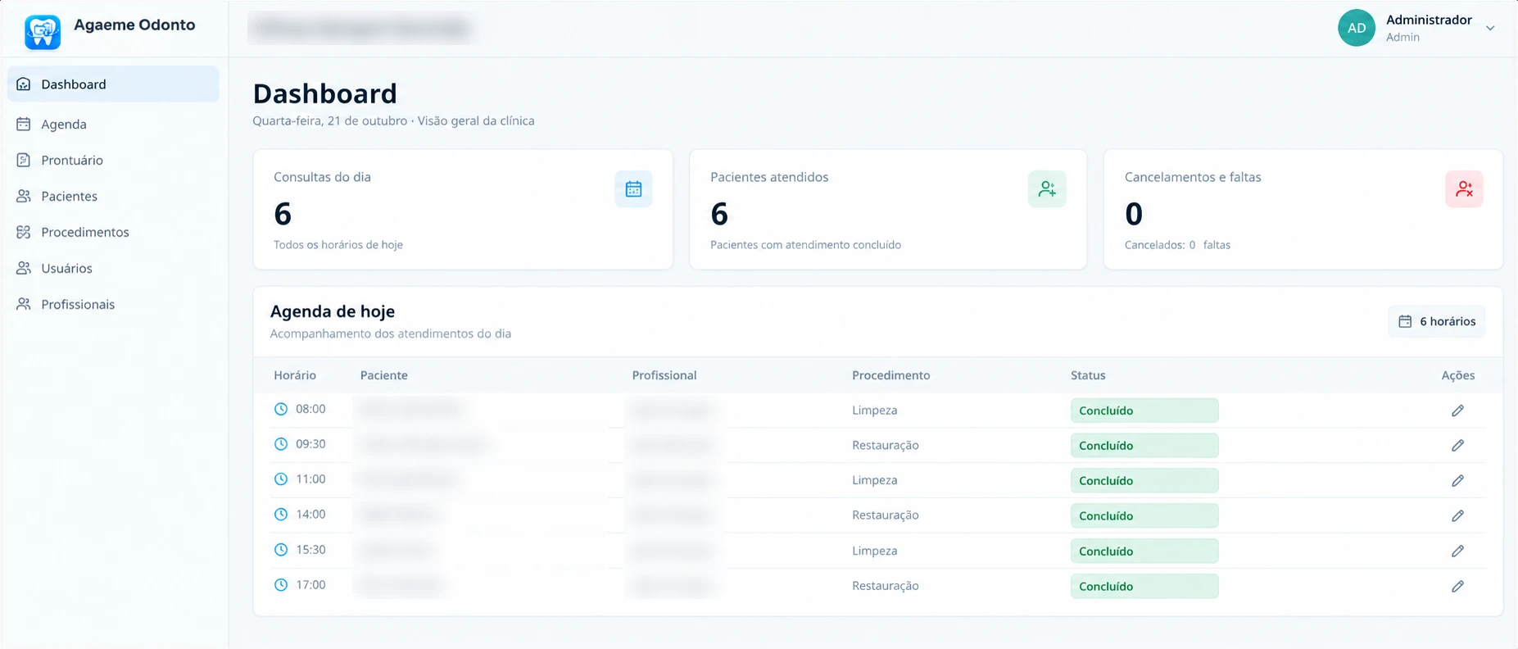Open edit pencil for 14:00 appointment

[x=1457, y=515]
